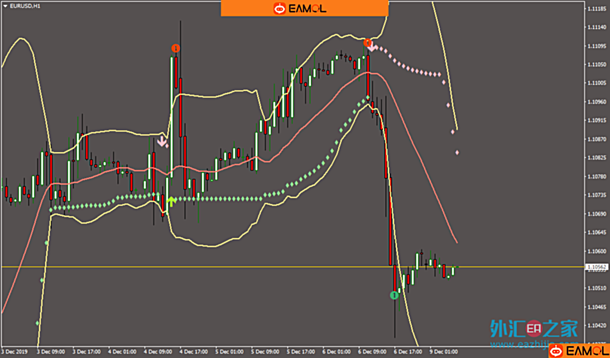
Task: Click the 1.10510 price axis label
Action: tap(597, 288)
